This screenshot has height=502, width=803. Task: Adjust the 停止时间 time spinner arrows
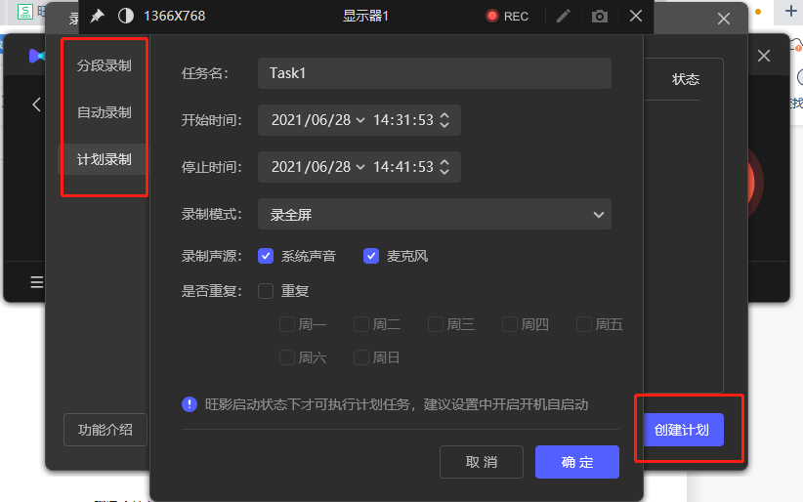[444, 167]
